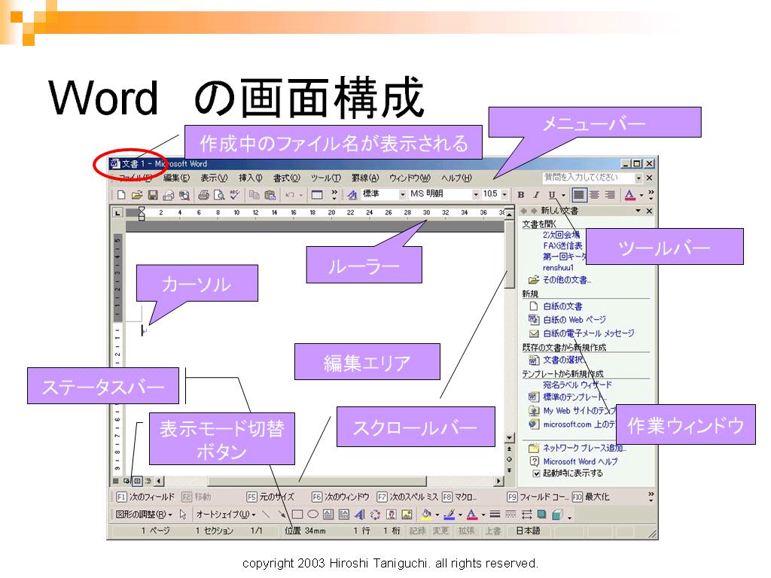Enable right text alignment
The image size is (771, 578).
tap(610, 195)
